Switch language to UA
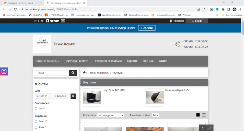Viewport: 244px width, 131px height. coord(36,21)
